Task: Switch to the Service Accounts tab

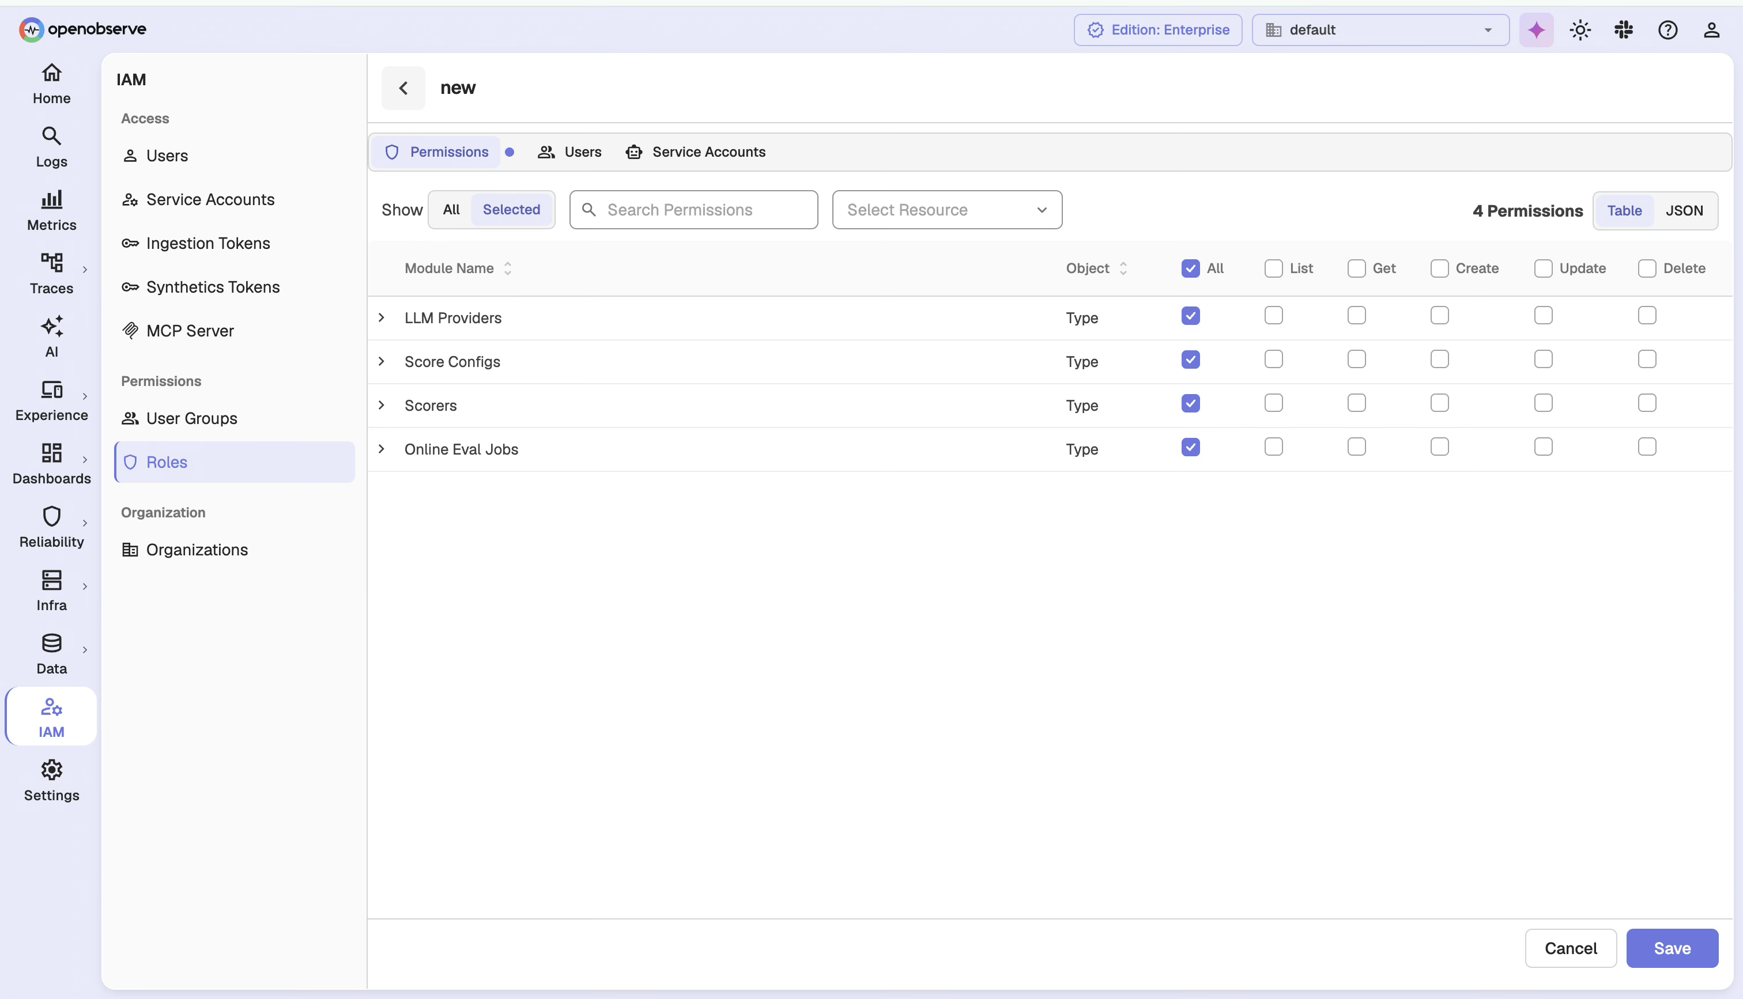Action: tap(696, 152)
